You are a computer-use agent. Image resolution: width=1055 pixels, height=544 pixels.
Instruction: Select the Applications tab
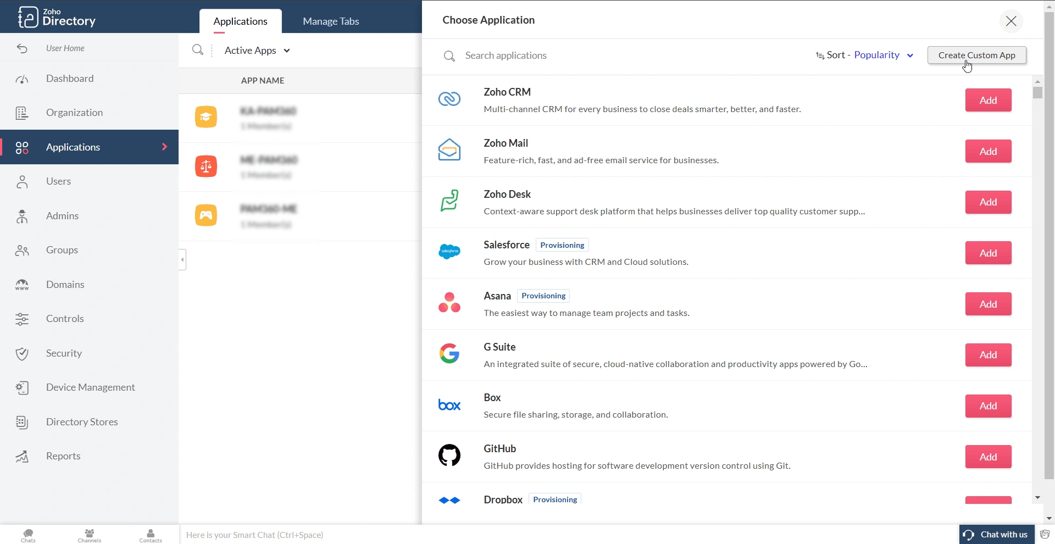pos(240,21)
